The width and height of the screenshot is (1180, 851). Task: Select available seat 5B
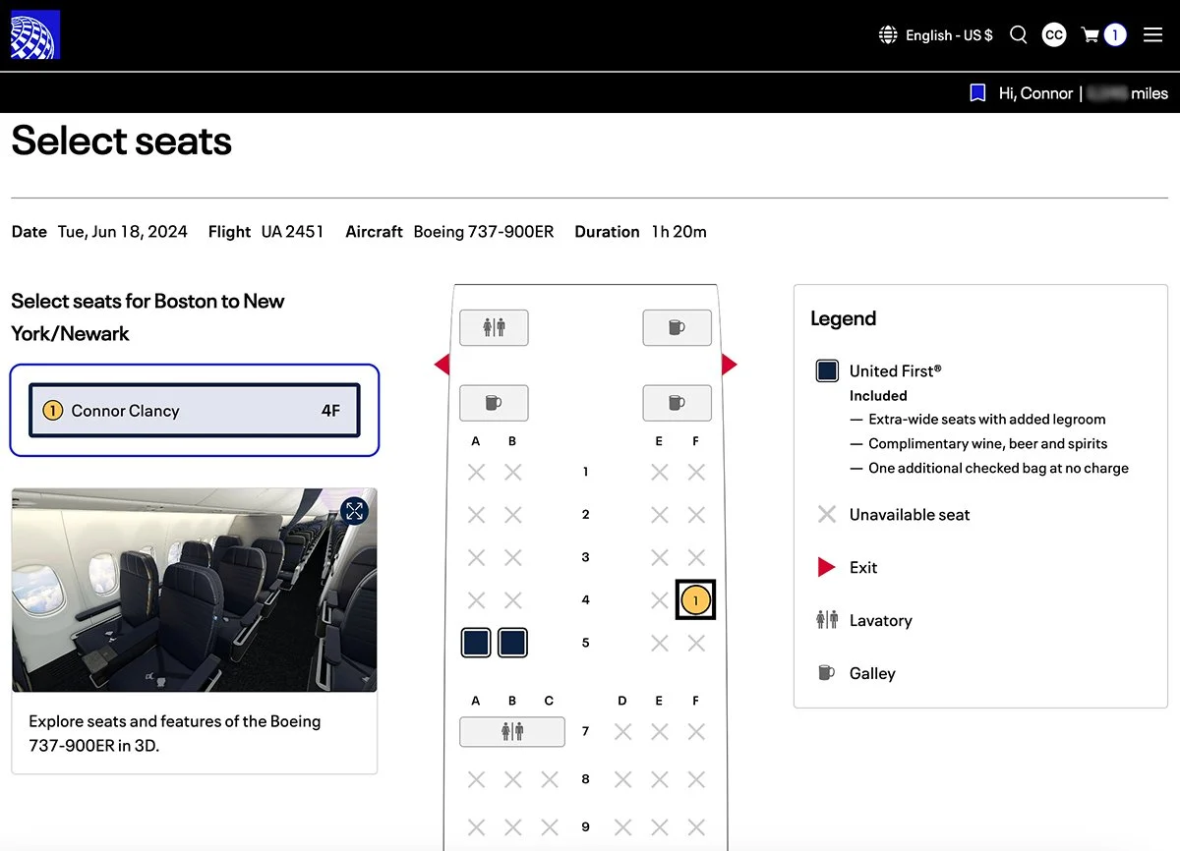[x=512, y=643]
